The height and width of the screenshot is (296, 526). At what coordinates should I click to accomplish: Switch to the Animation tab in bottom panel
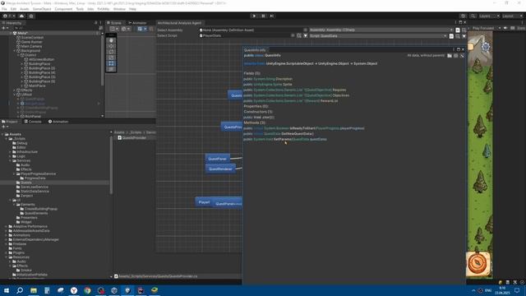tap(58, 122)
